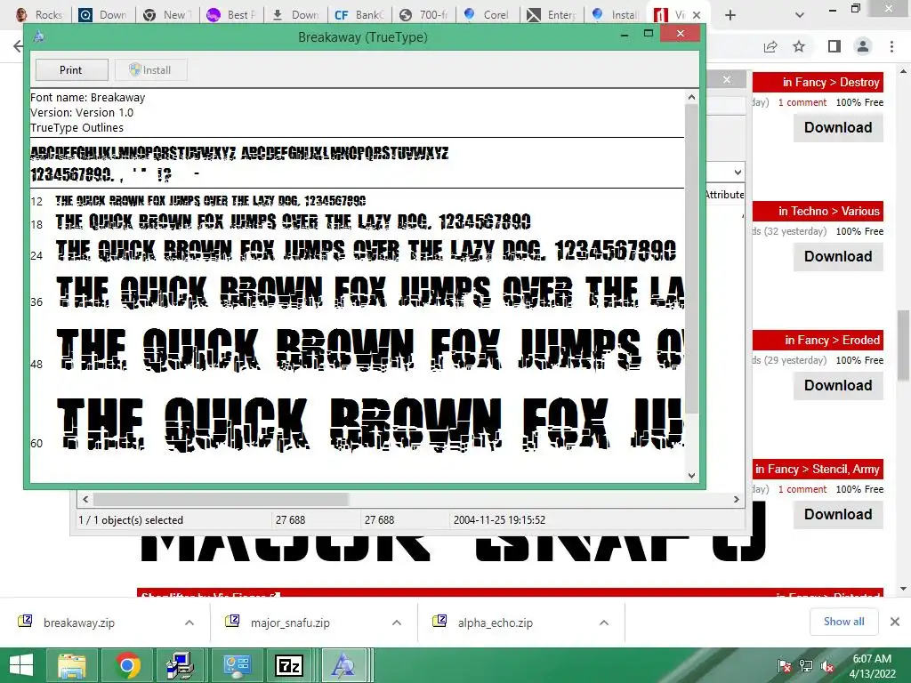The width and height of the screenshot is (911, 683).
Task: Click the 7-Zip horizontal scrollbar thumb
Action: pyautogui.click(x=221, y=500)
